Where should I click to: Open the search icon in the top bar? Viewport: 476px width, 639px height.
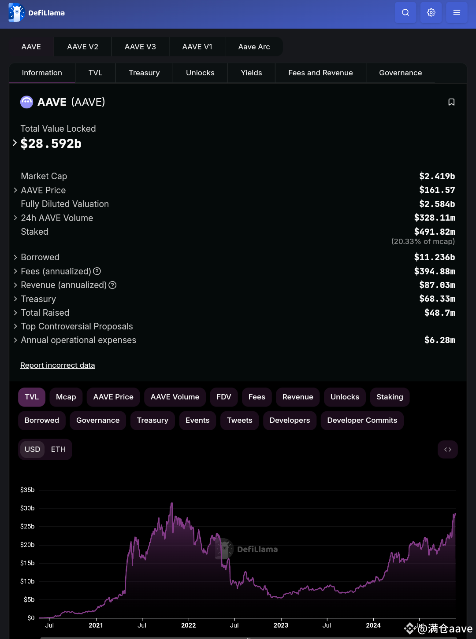click(x=405, y=12)
